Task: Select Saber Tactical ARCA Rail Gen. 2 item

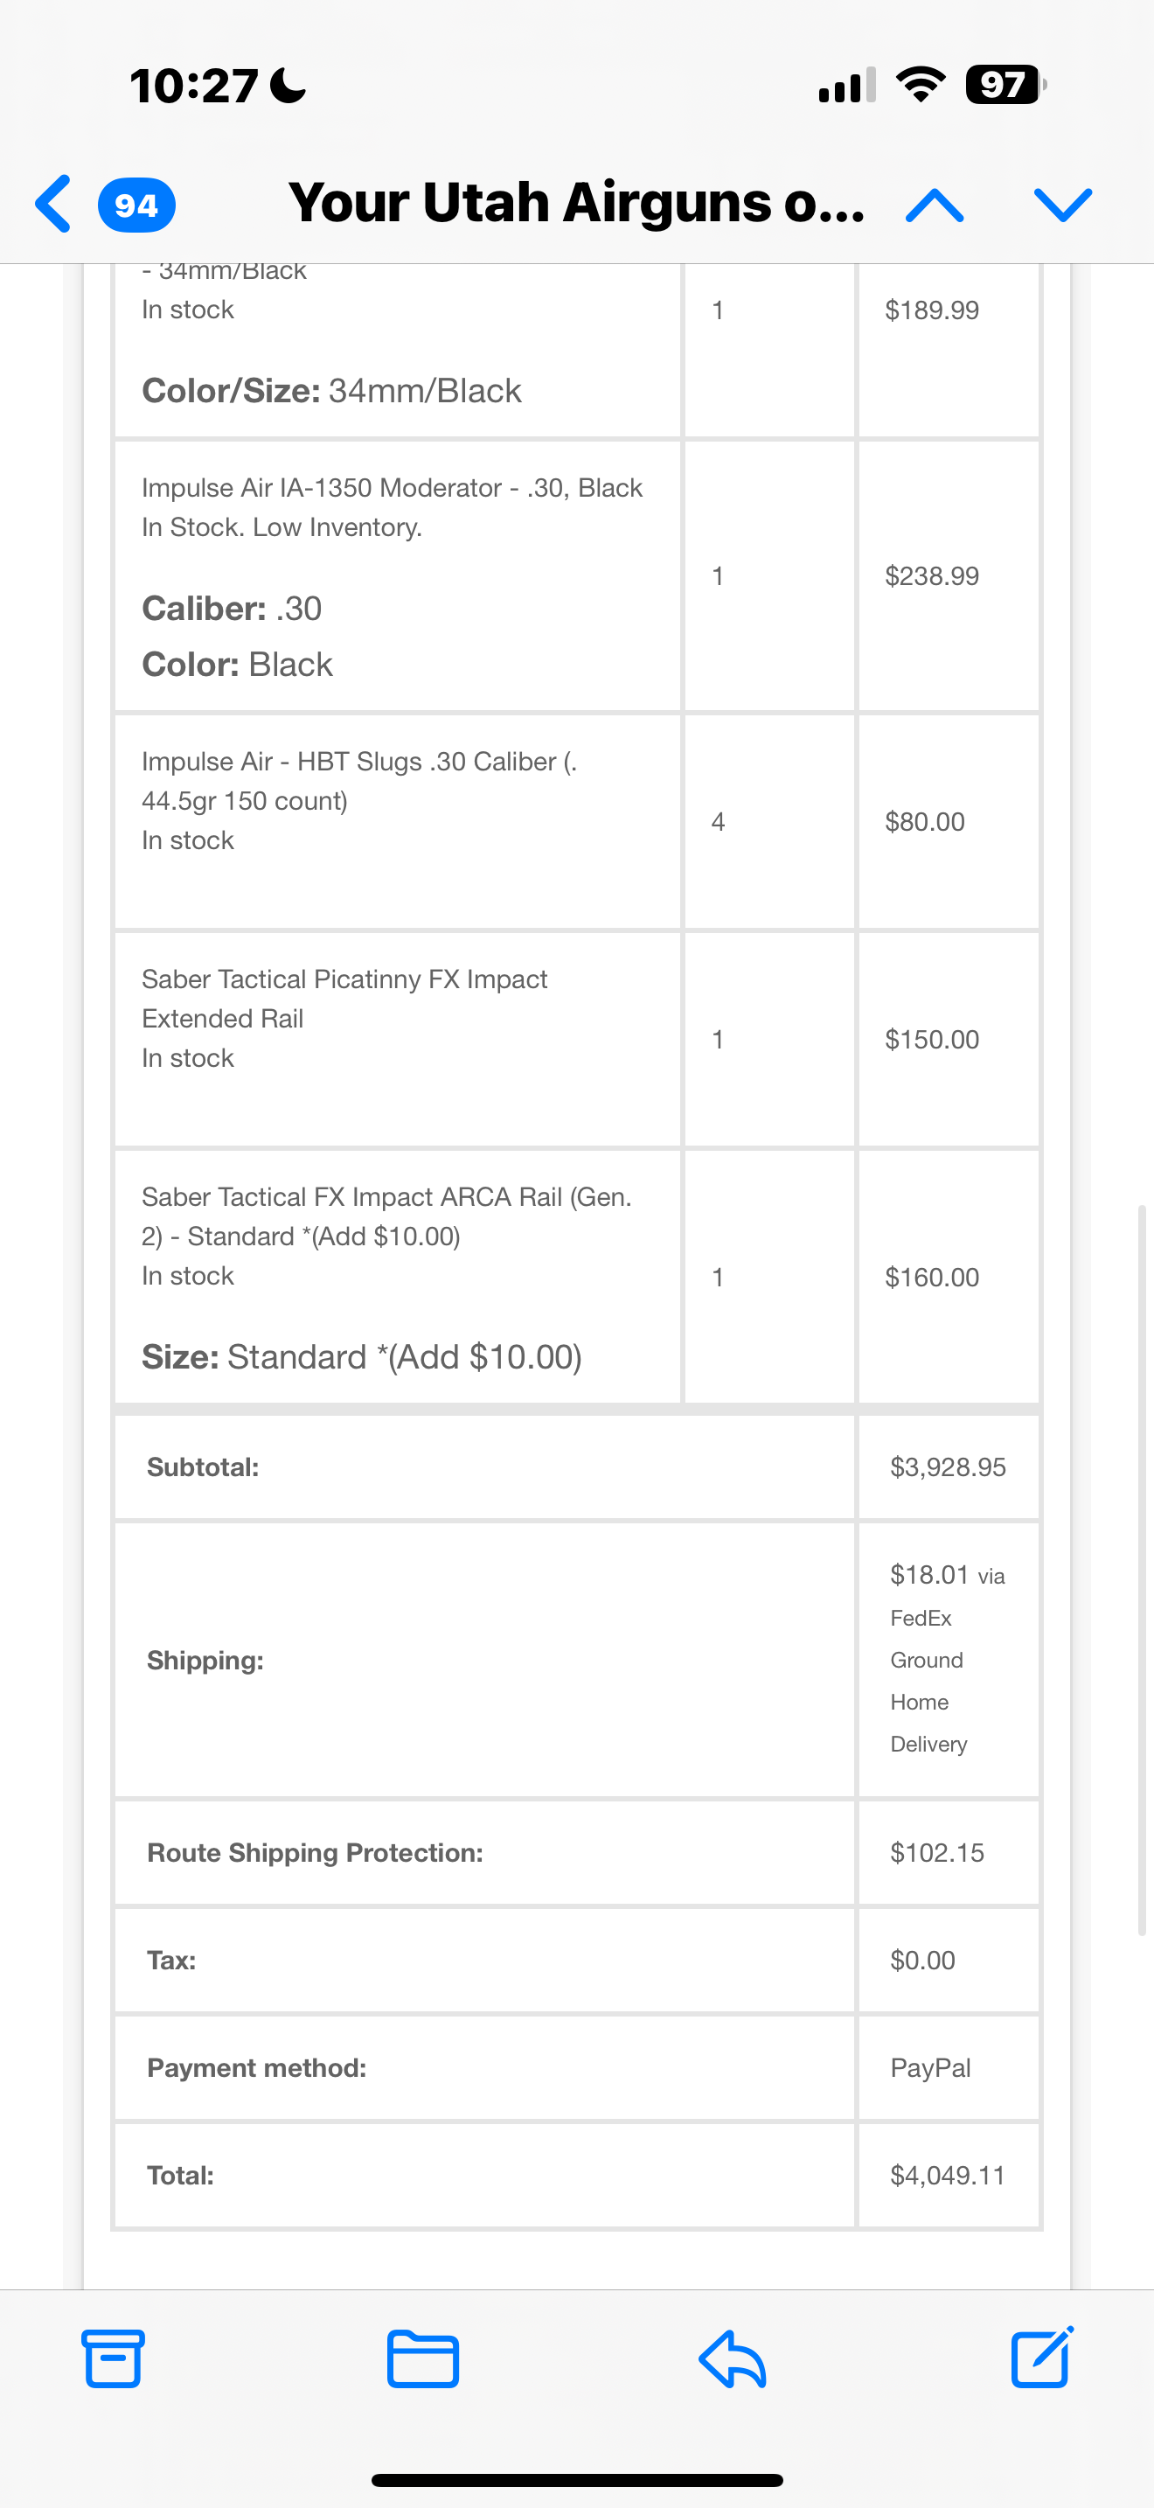Action: click(x=386, y=1216)
